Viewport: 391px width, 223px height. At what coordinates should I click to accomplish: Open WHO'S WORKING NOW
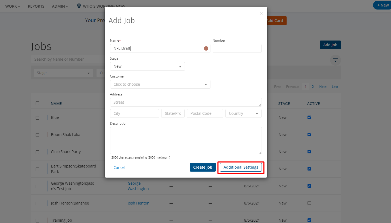[104, 6]
